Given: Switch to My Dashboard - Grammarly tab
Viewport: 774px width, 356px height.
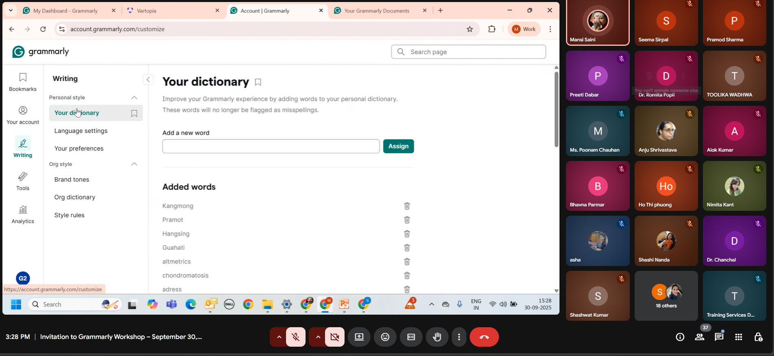Looking at the screenshot, I should (65, 11).
